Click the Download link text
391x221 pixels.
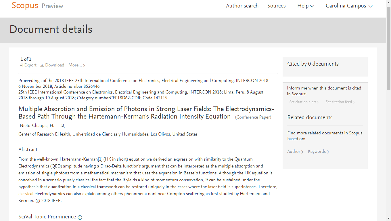tap(55, 65)
